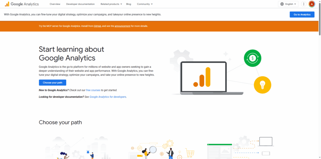Click the Google Analytics logo icon
The width and height of the screenshot is (321, 159).
click(x=7, y=4)
